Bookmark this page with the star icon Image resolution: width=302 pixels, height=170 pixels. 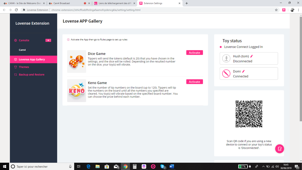pos(276,10)
